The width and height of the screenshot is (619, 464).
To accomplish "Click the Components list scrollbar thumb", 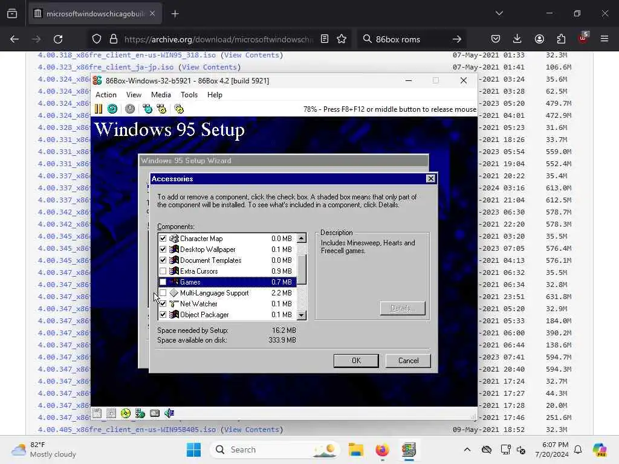I will [x=301, y=269].
